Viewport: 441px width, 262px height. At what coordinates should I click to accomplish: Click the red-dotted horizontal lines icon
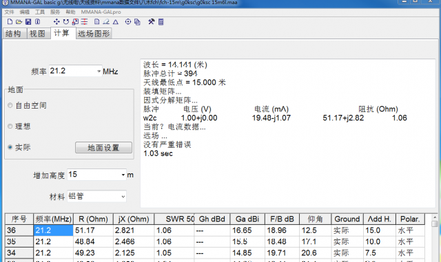coord(84,21)
